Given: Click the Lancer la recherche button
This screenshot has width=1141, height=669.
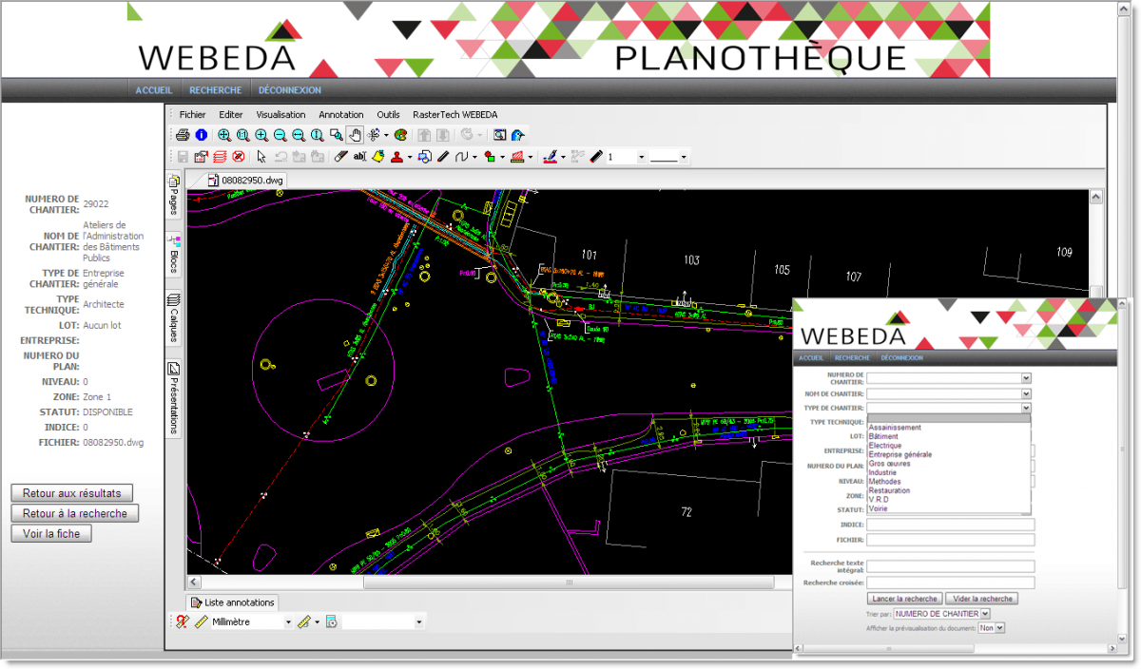Looking at the screenshot, I should [904, 599].
